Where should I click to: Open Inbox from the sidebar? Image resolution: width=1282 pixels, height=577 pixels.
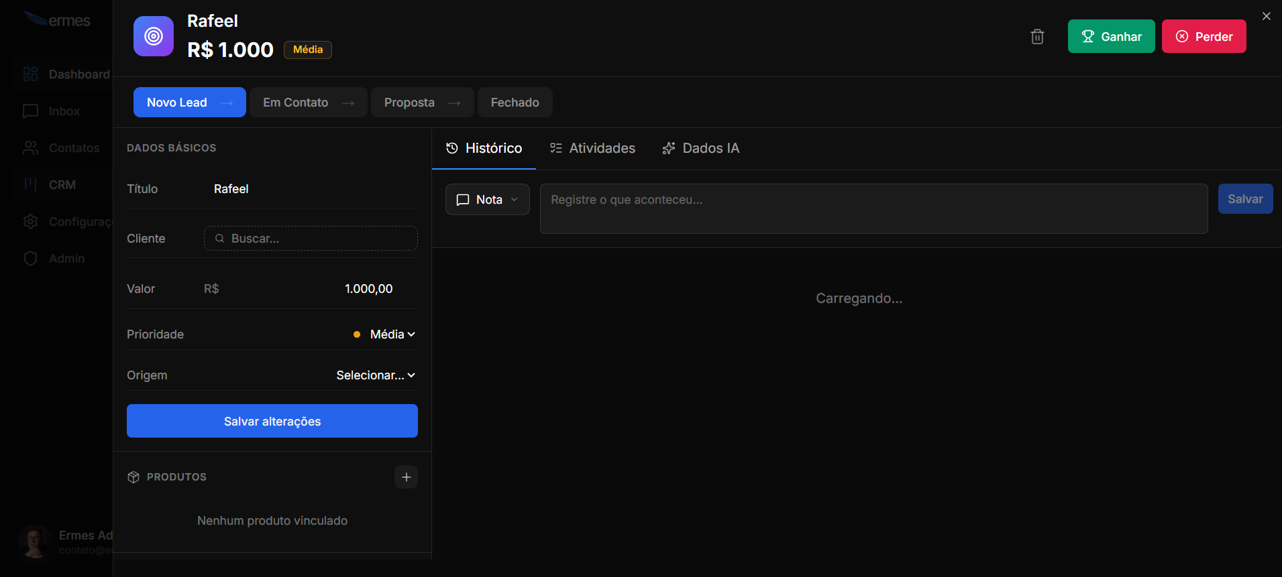(x=64, y=111)
